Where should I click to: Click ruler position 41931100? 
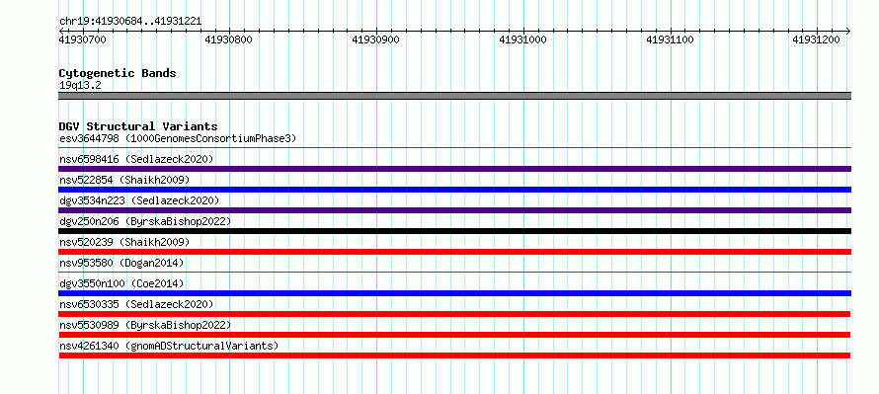(670, 39)
